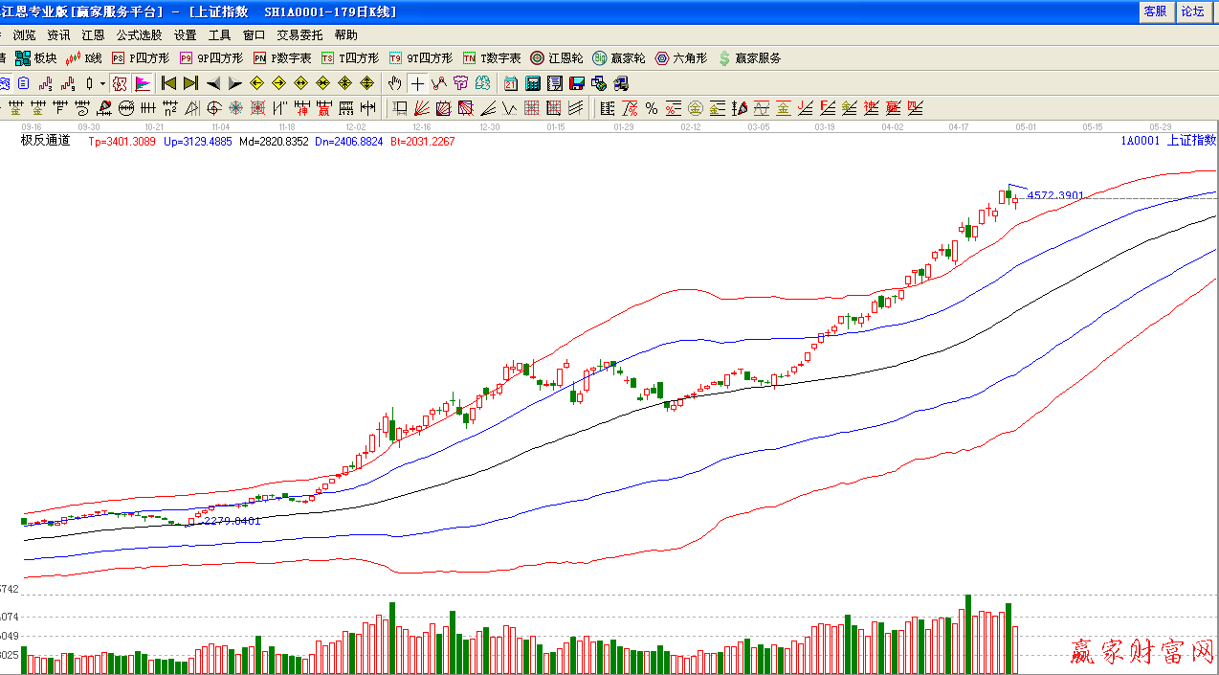Image resolution: width=1219 pixels, height=675 pixels.
Task: Select the percent (%) line tool
Action: tap(652, 107)
